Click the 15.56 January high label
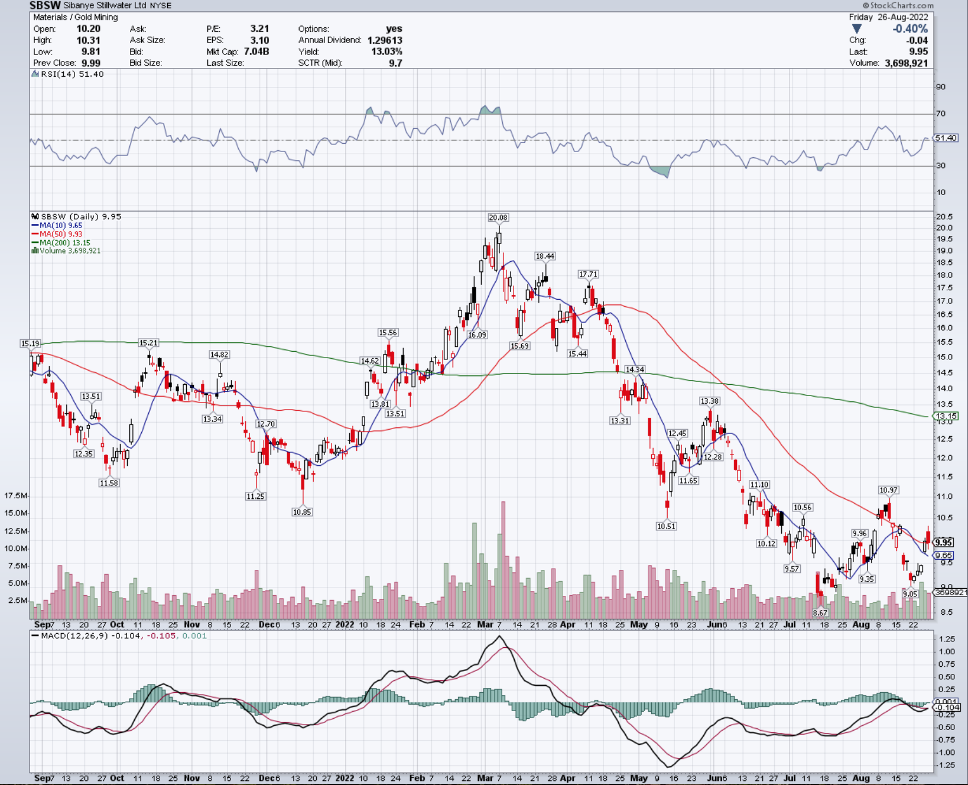Screen dimensions: 968x785 (388, 333)
